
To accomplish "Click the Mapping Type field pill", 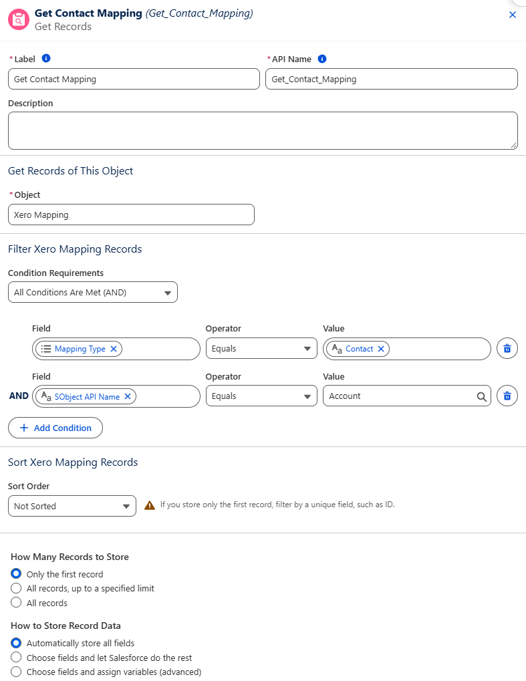I will coord(79,349).
